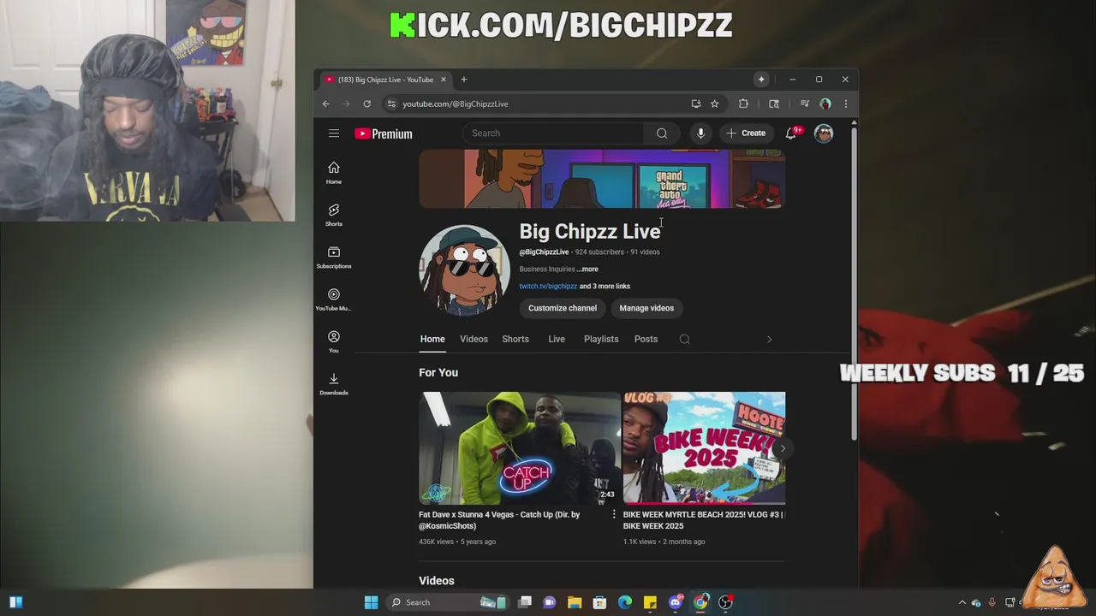Open Downloads in the YouTube sidebar
Image resolution: width=1096 pixels, height=616 pixels.
pos(334,384)
